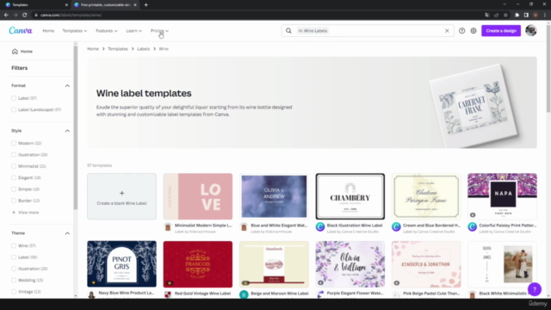Screen dimensions: 551x310
Task: Open the help question mark icon
Action: coord(461,31)
